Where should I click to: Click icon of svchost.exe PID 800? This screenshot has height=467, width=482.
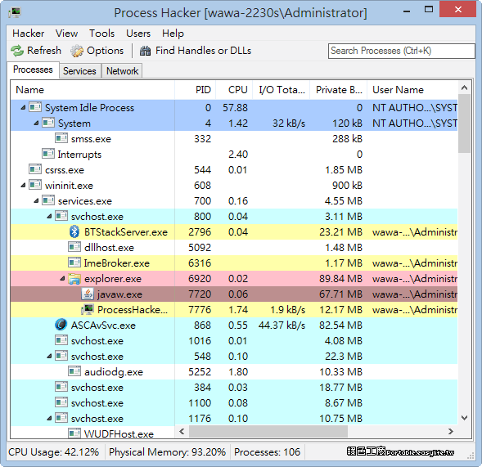pyautogui.click(x=61, y=216)
